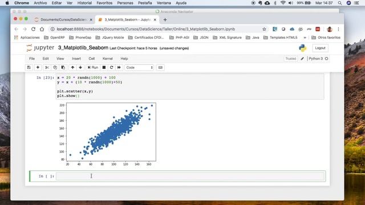Insert cell below with the plus icon
This screenshot has height=205, width=365.
pyautogui.click(x=38, y=67)
